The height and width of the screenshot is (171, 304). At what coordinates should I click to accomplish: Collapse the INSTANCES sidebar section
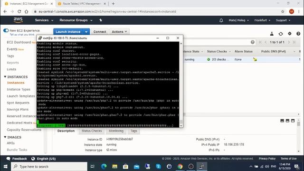[x=5, y=77]
